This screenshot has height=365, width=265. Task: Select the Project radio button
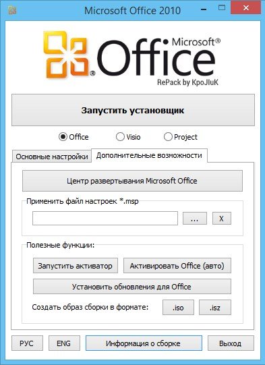pyautogui.click(x=168, y=137)
